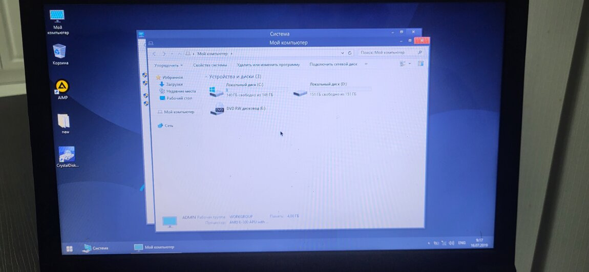Toggle the preview pane button
589x272 pixels.
pos(420,64)
